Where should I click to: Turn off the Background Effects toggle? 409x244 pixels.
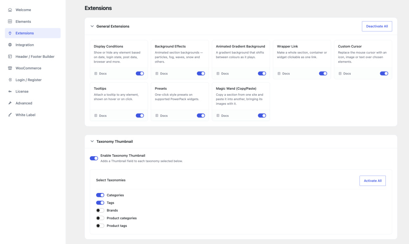[x=201, y=73]
